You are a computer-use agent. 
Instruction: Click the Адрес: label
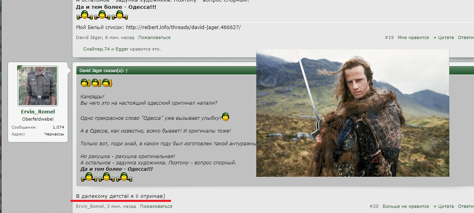18,134
